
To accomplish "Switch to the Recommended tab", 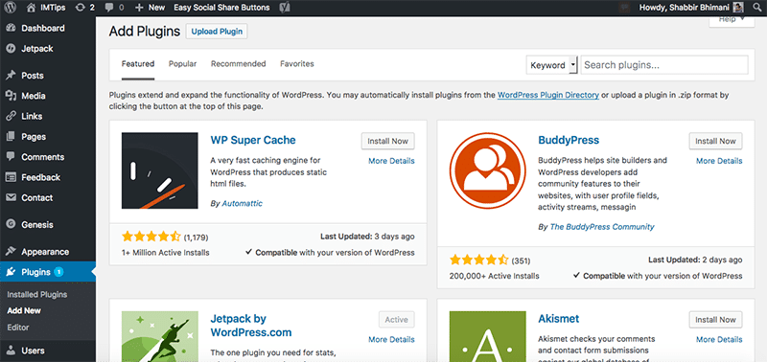I will pos(238,64).
